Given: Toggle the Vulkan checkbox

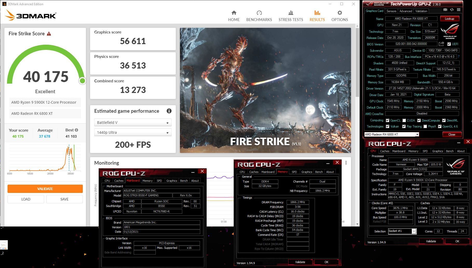Looking at the screenshot, I should coord(387,126).
